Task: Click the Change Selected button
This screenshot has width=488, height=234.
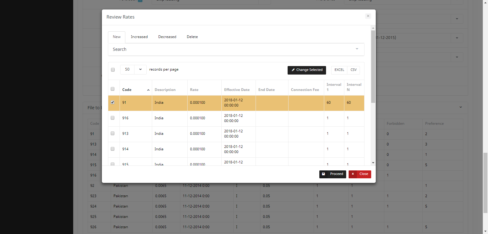Action: [x=307, y=70]
